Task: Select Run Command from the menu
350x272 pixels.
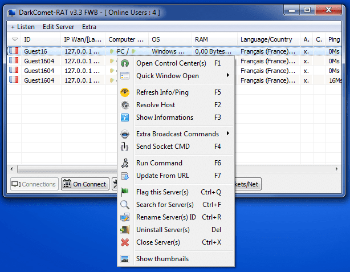Action: point(176,163)
